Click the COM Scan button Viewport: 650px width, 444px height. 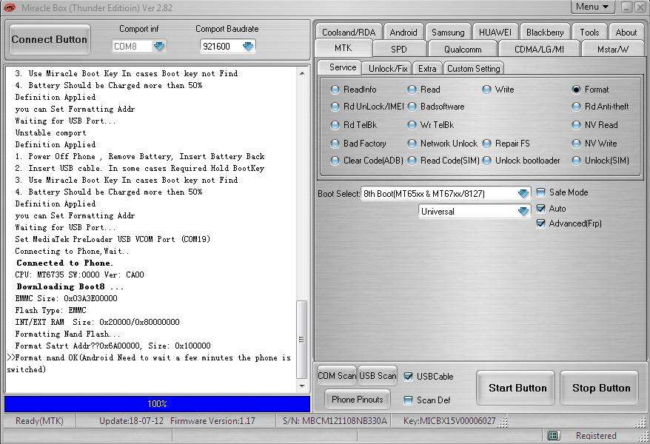[x=337, y=376]
